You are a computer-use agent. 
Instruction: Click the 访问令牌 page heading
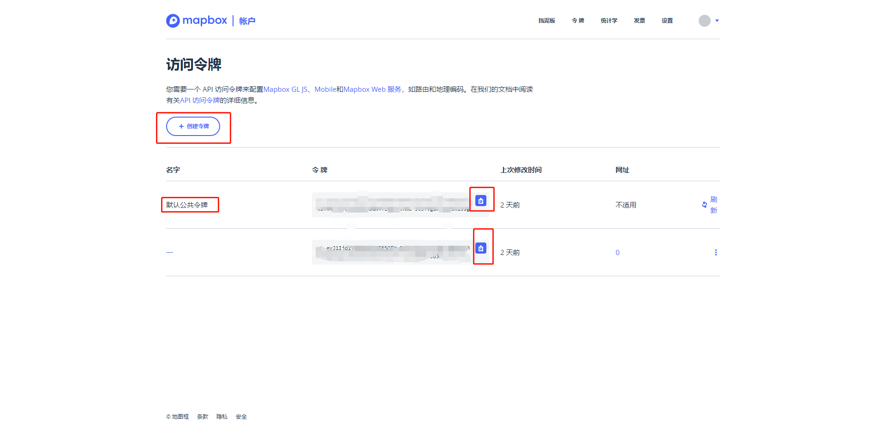pos(194,65)
